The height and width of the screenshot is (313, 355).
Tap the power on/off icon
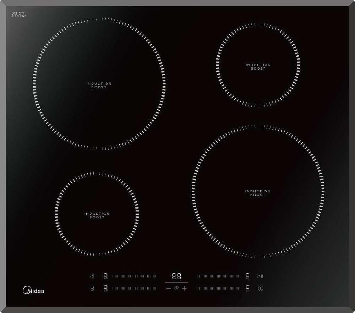tap(261, 288)
